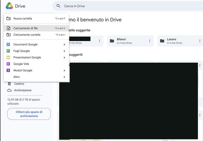This screenshot has width=203, height=141.
Task: Click Ottieni più spazio di archiviazione button
Action: coord(29,114)
